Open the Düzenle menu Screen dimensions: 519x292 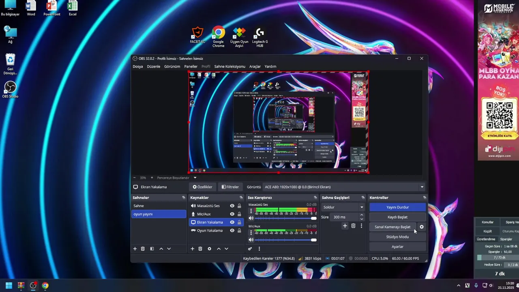pos(154,67)
